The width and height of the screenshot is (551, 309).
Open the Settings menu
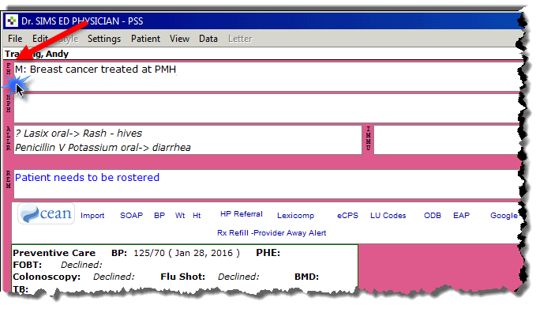(104, 39)
